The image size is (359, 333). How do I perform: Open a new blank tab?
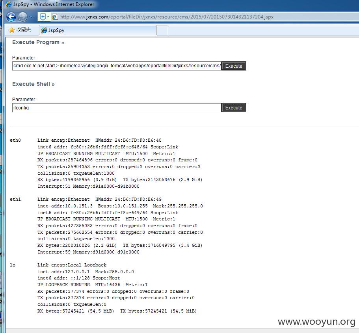pos(162,30)
